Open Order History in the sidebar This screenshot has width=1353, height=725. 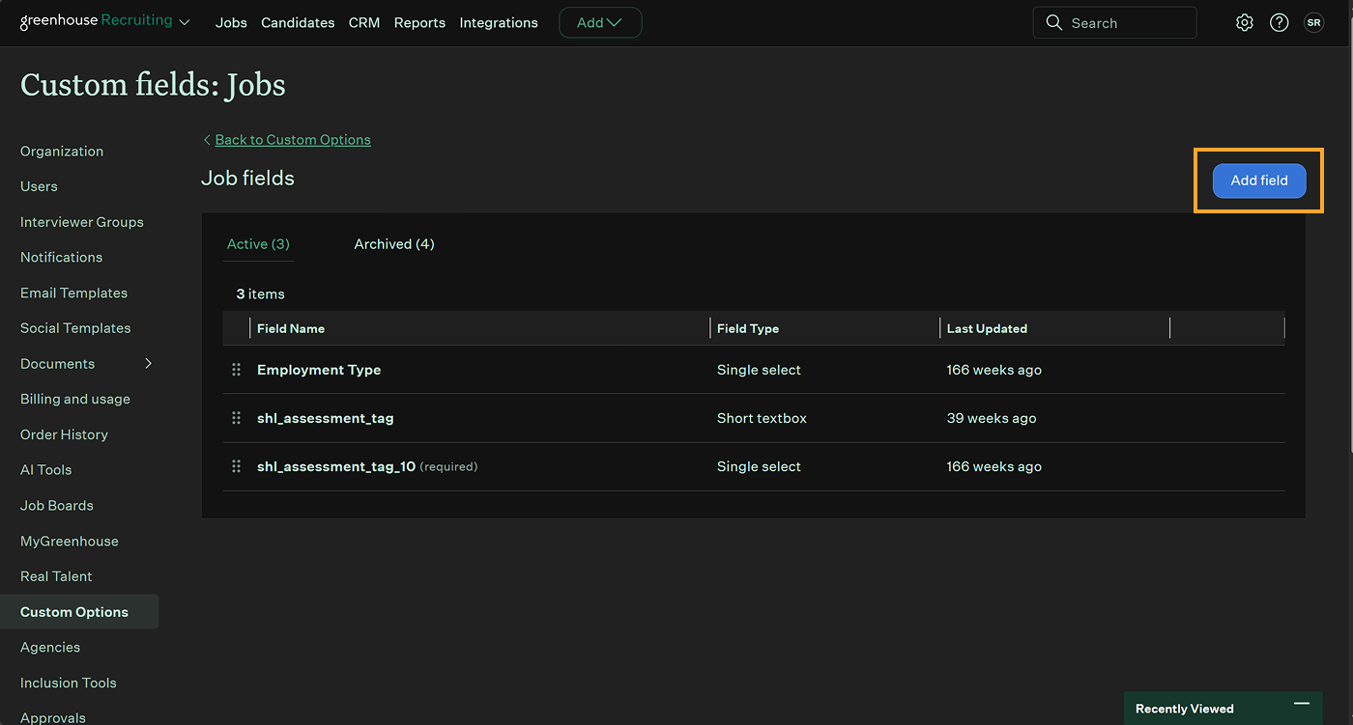pos(64,434)
